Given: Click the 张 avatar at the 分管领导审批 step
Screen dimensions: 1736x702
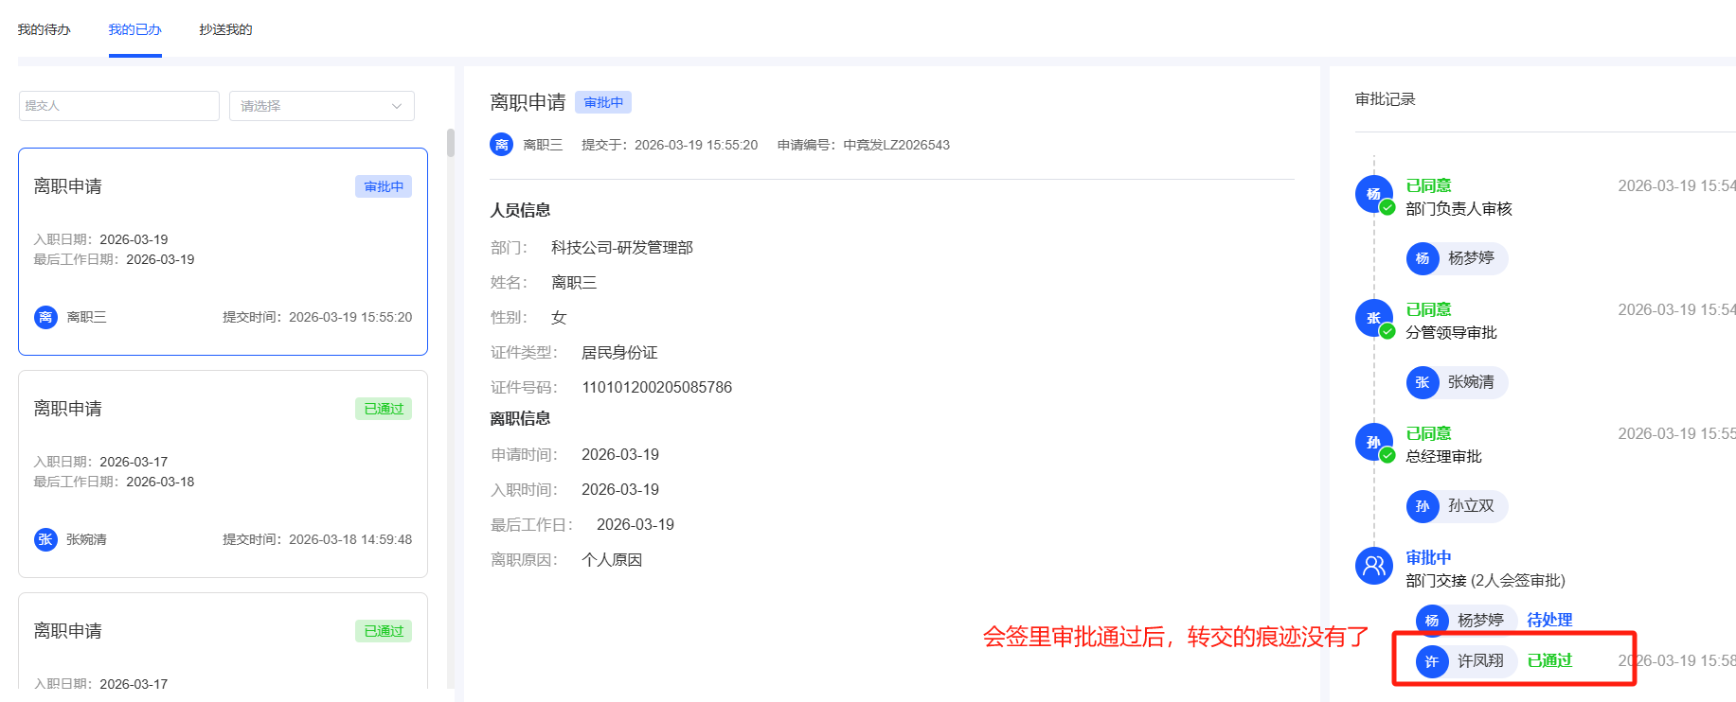Looking at the screenshot, I should [1373, 318].
